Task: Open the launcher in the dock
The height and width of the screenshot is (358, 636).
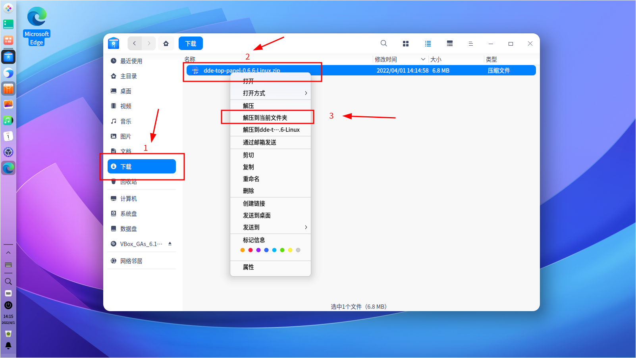Action: [x=8, y=8]
